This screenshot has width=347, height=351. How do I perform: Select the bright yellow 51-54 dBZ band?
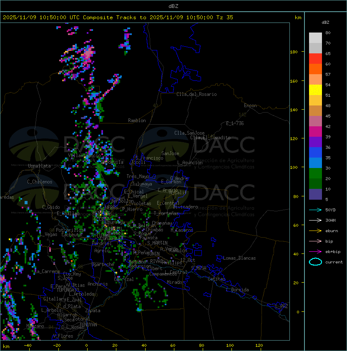tap(315, 90)
